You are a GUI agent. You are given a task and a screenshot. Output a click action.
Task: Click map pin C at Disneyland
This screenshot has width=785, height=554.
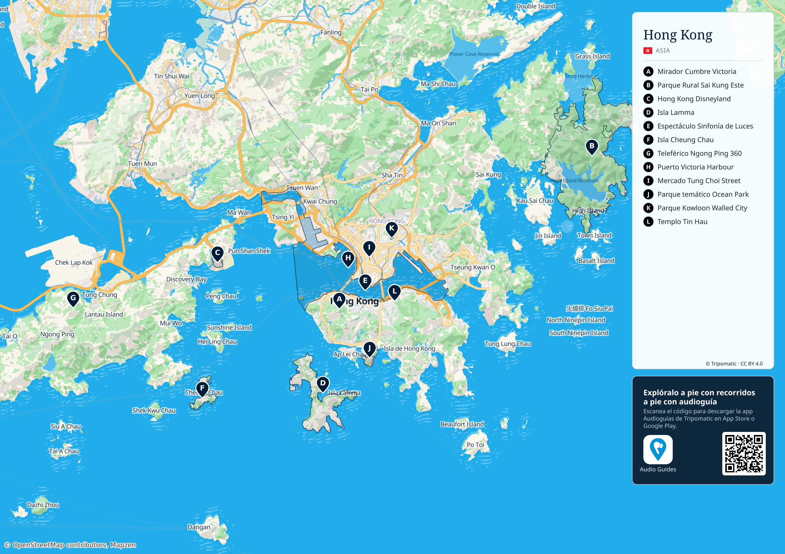point(217,254)
